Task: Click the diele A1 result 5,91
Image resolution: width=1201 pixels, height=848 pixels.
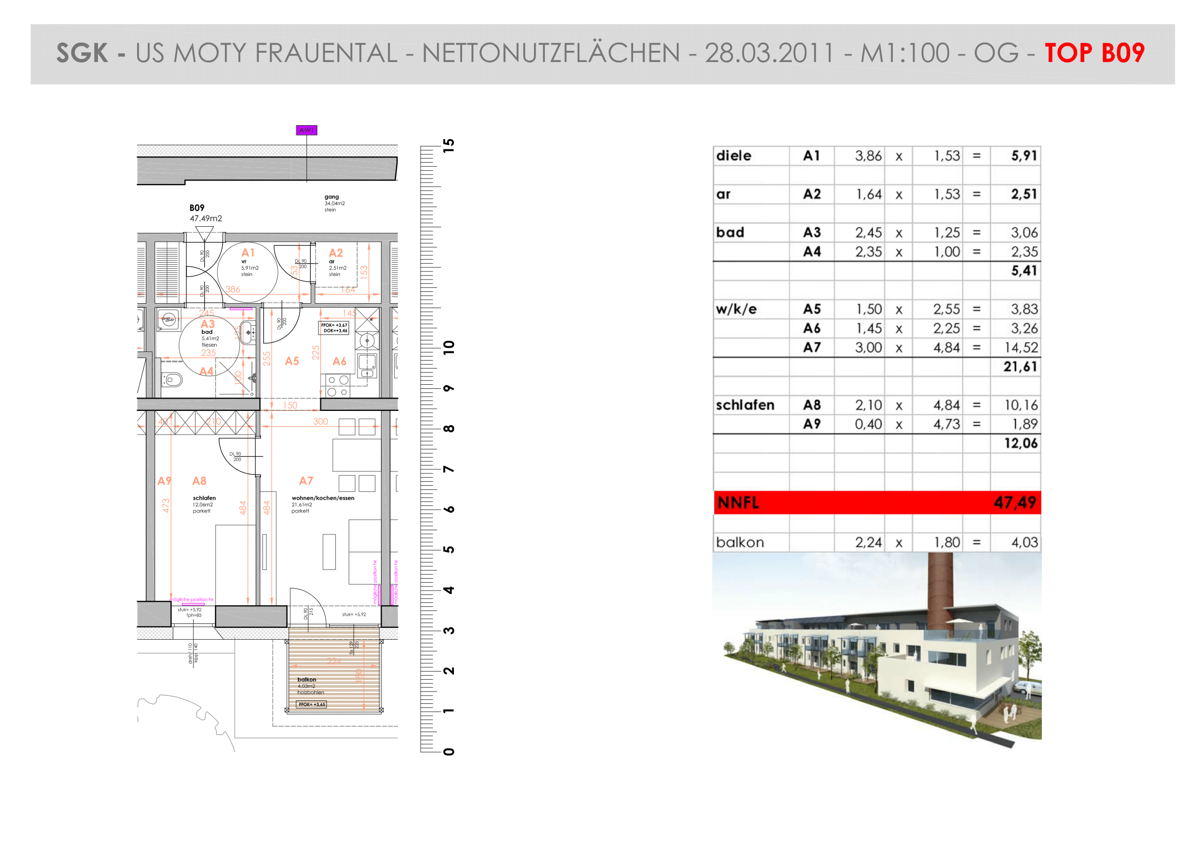Action: click(x=1024, y=156)
